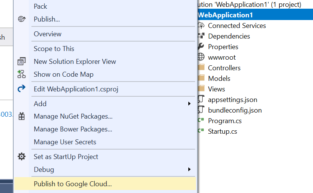
Task: Select Connected Services in Solution Explorer
Action: [237, 26]
